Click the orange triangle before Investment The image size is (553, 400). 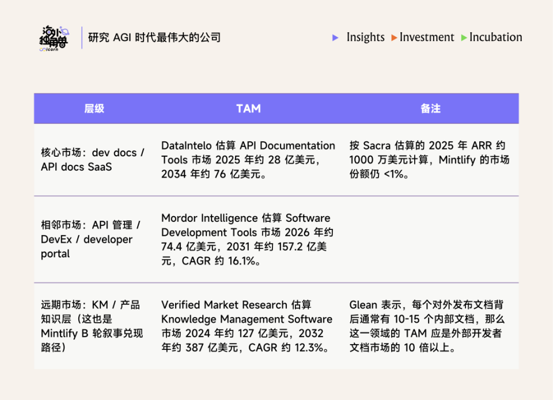[394, 37]
